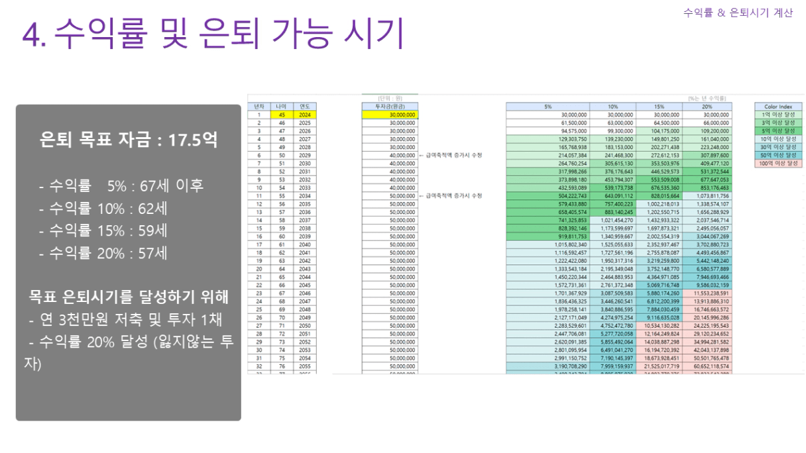Select the year cell '2029'
806x453 pixels.
pos(304,155)
